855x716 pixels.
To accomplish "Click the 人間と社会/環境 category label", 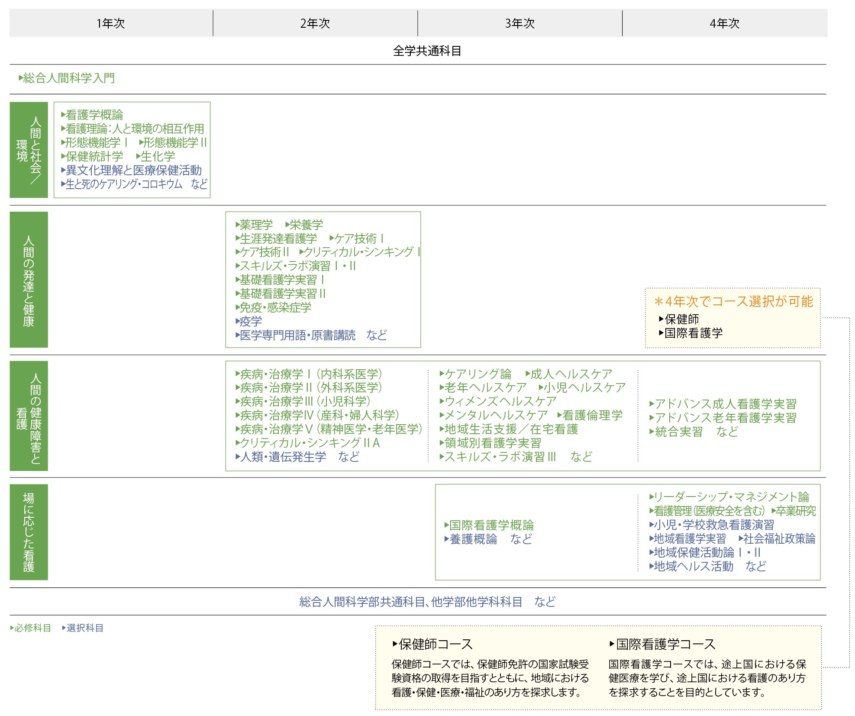I will pyautogui.click(x=29, y=150).
